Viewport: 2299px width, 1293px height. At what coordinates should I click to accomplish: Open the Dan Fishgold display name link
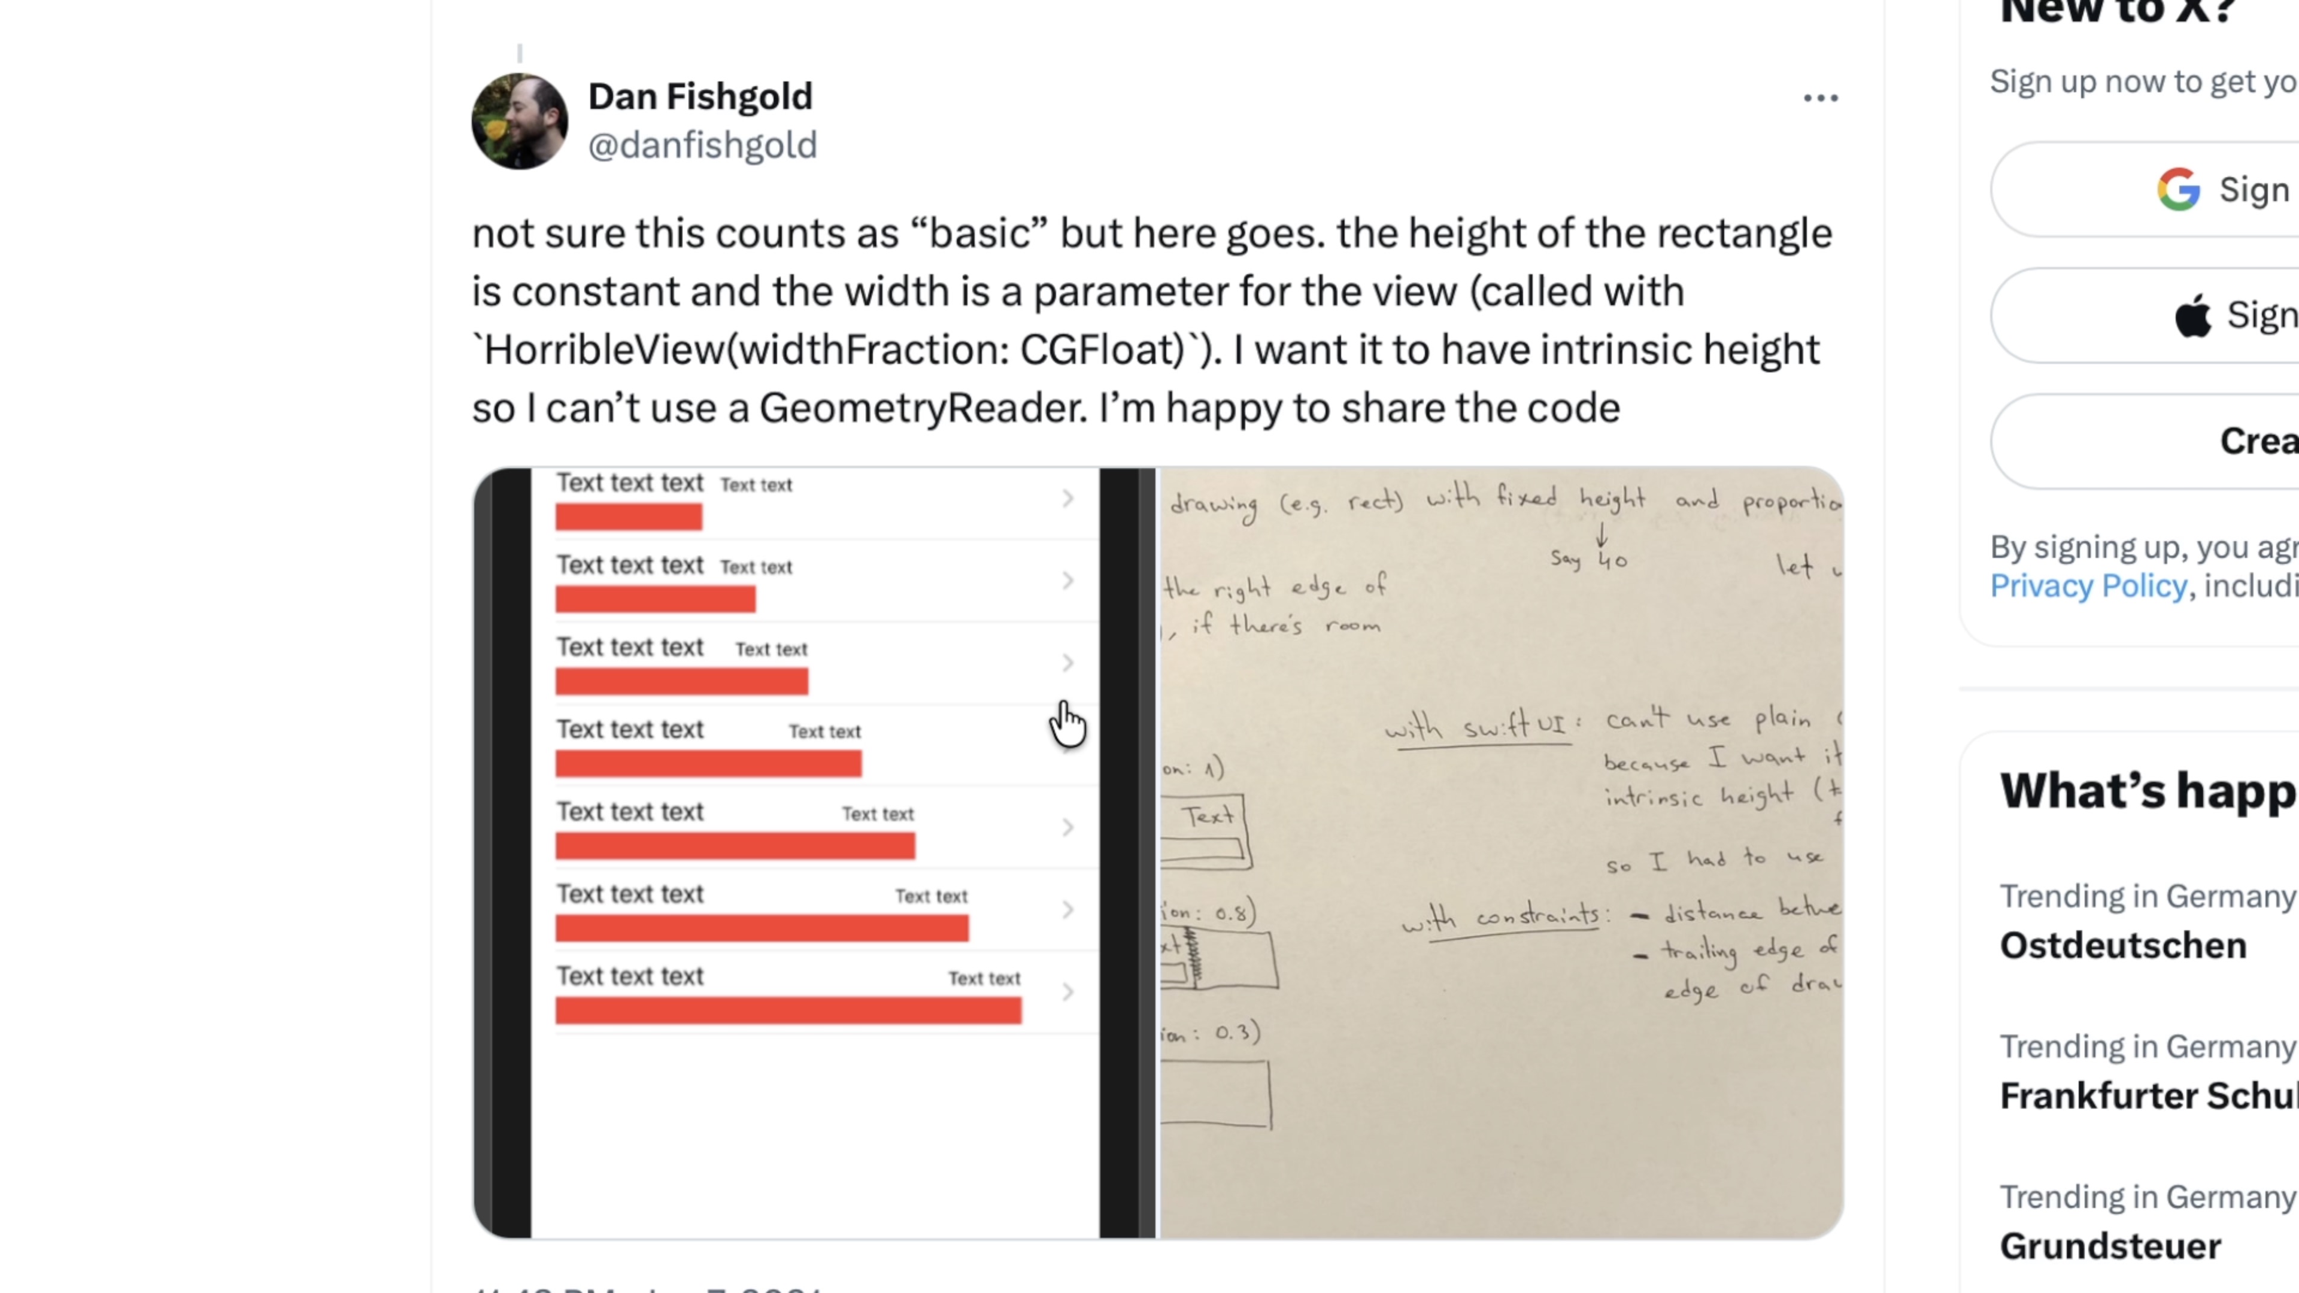[700, 96]
